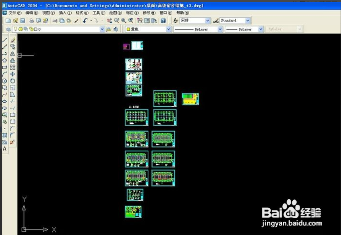Click Make Object's Layer Current icon
This screenshot has height=235, width=341.
(x=108, y=29)
